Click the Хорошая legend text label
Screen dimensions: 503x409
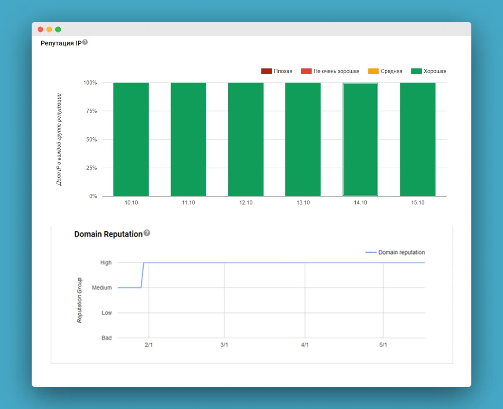click(435, 71)
